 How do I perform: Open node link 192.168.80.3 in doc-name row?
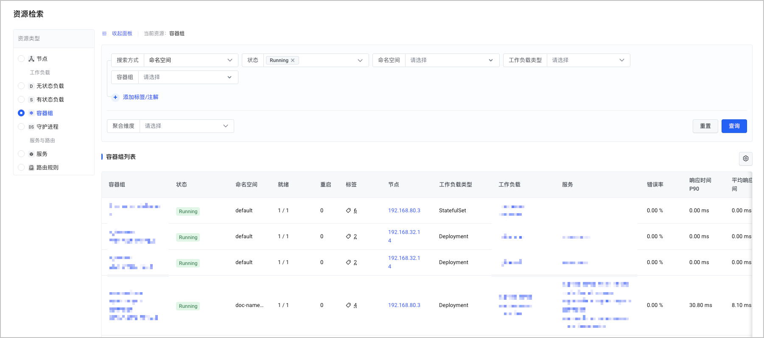tap(404, 305)
